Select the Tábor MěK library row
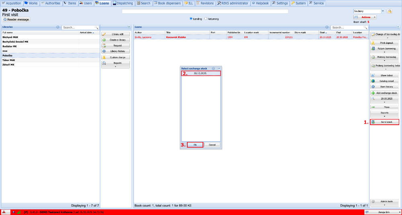 pos(50,60)
